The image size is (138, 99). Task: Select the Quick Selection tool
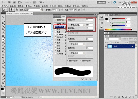(x=3, y=26)
